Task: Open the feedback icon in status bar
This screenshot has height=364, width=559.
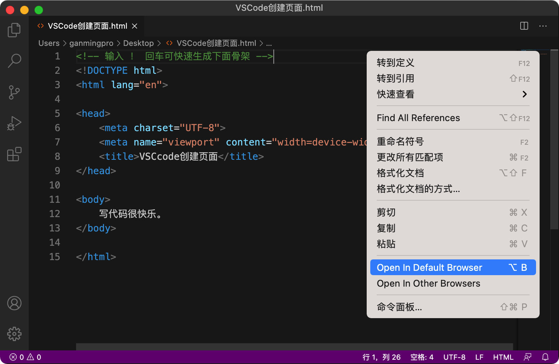Action: (527, 357)
